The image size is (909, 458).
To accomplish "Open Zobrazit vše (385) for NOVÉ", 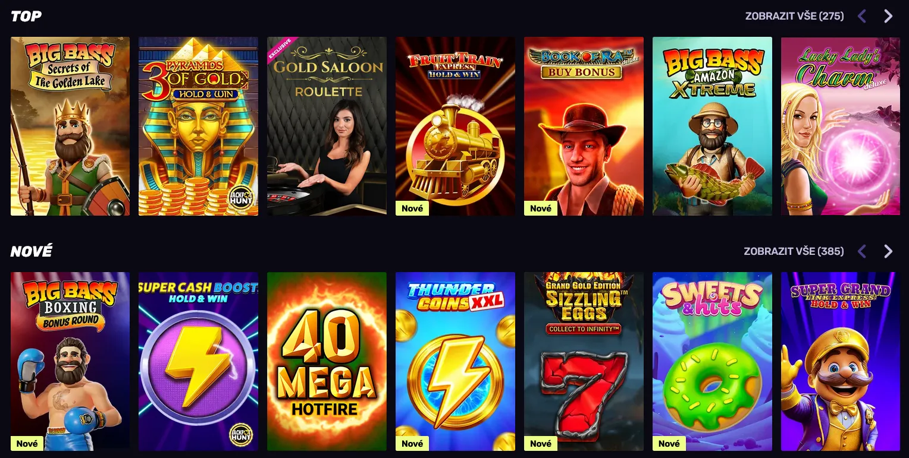I will pos(794,251).
